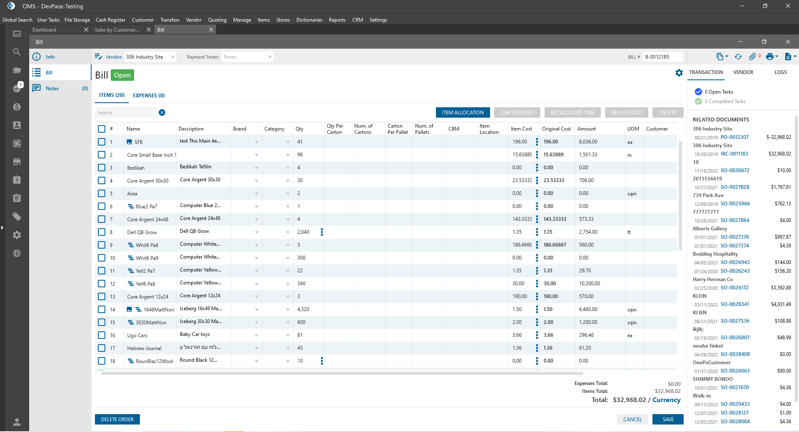Open the Payment Terms dropdown
The width and height of the screenshot is (799, 432).
[x=269, y=57]
